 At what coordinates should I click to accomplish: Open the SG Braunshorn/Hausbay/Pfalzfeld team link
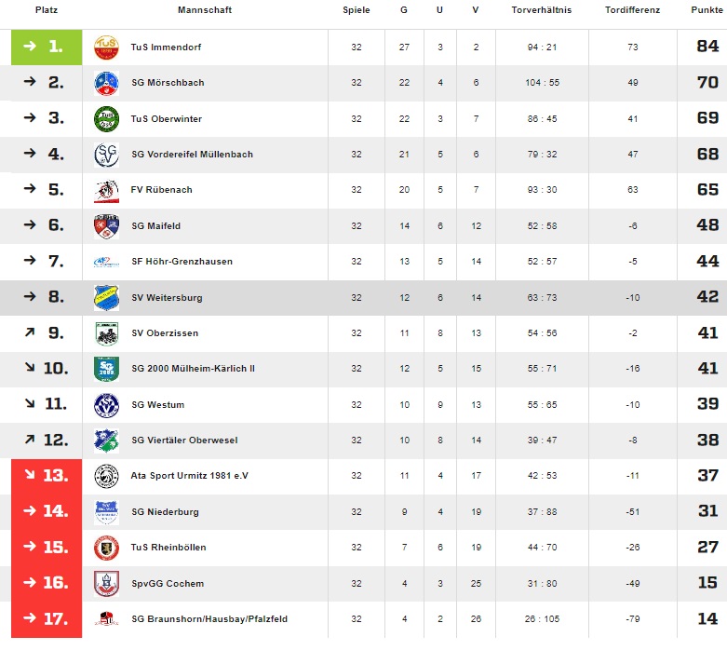209,619
